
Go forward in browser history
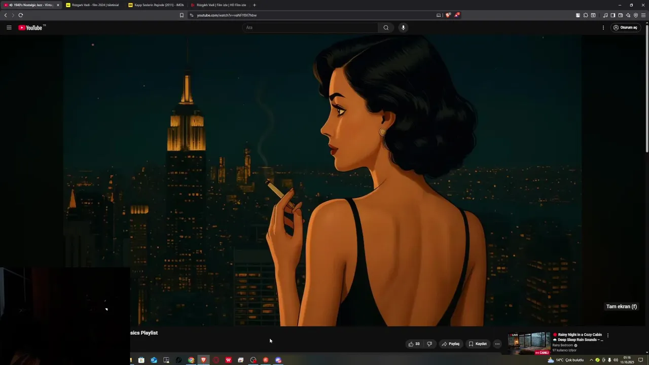13,15
